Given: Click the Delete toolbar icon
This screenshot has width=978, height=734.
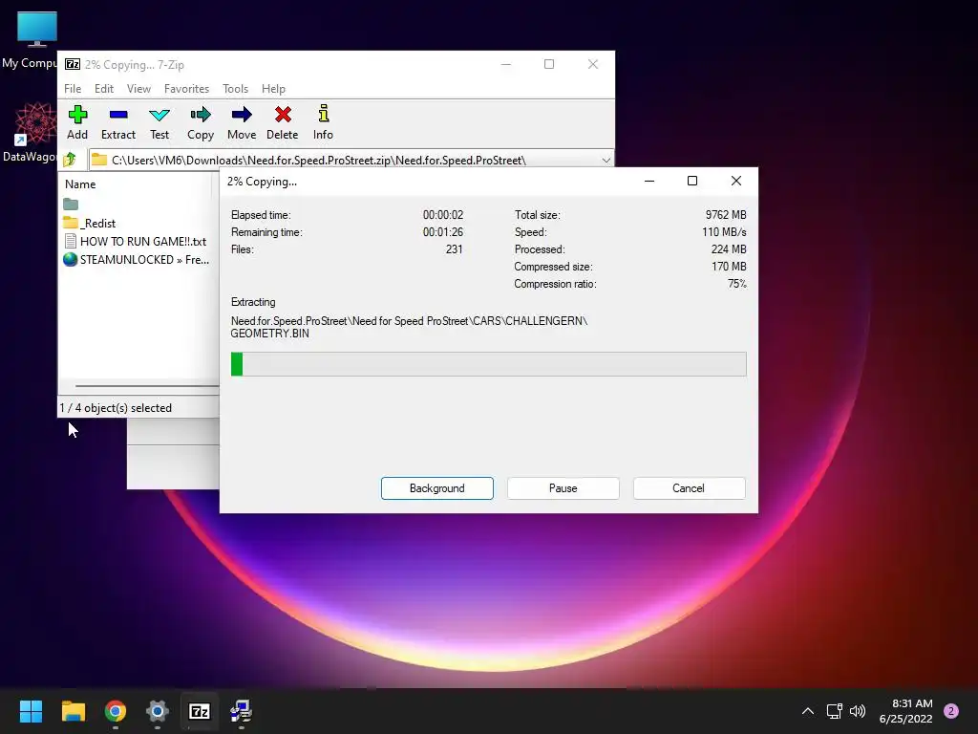Looking at the screenshot, I should point(283,122).
